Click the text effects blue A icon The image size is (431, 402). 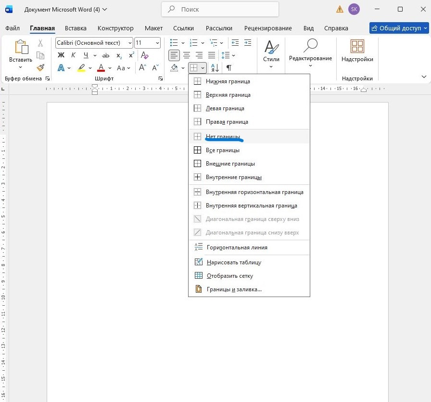pyautogui.click(x=61, y=68)
